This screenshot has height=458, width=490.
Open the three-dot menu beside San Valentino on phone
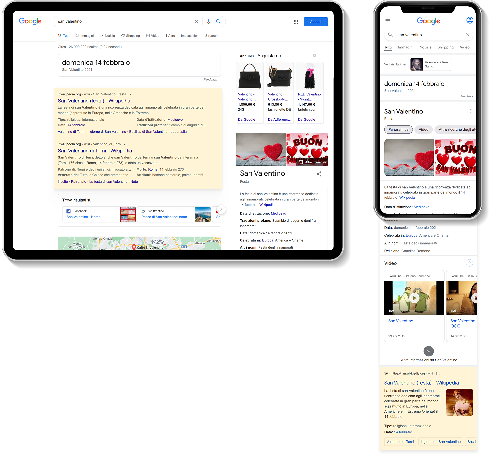(x=471, y=111)
